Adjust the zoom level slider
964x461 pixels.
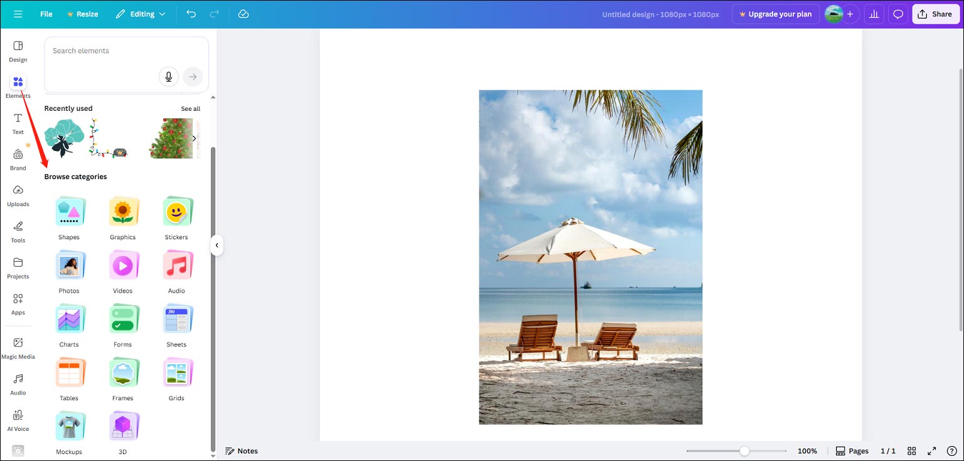(744, 450)
